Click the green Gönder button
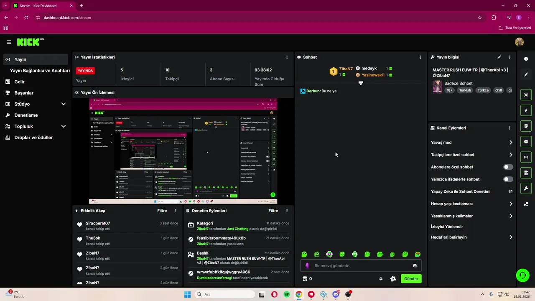This screenshot has width=535, height=301. point(411,279)
